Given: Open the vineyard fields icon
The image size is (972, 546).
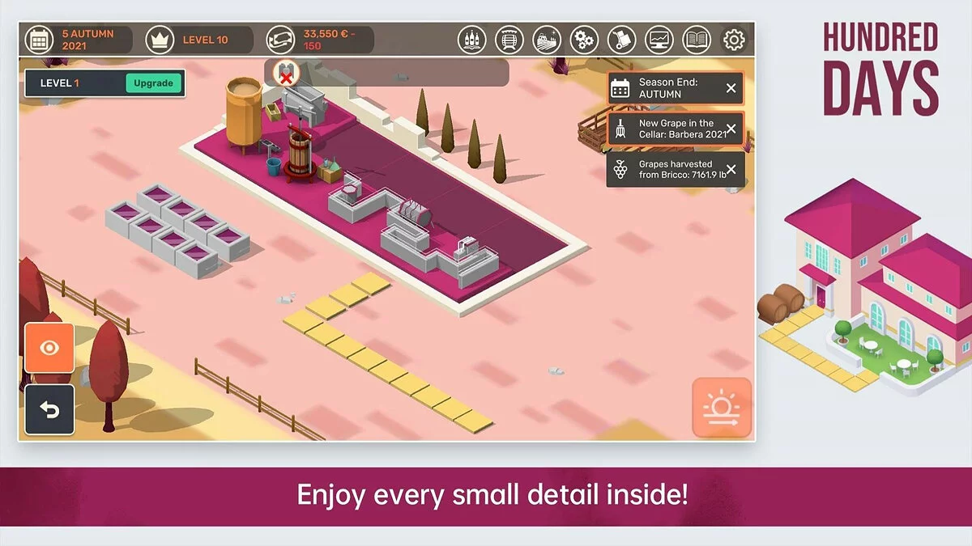Looking at the screenshot, I should (x=547, y=39).
